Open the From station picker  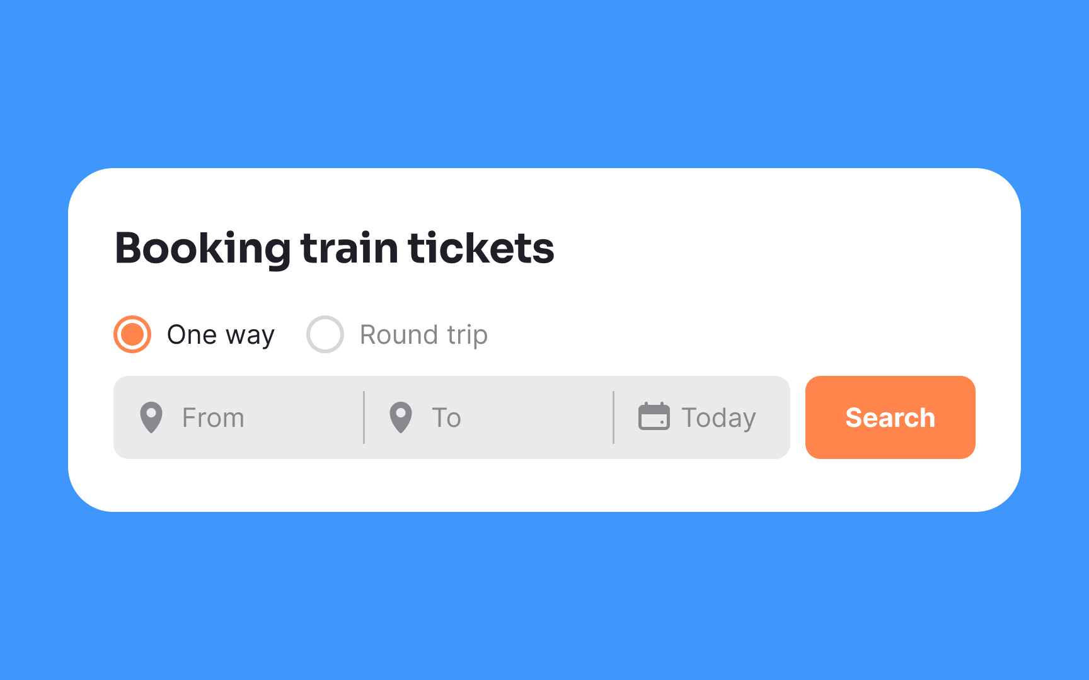(x=233, y=417)
